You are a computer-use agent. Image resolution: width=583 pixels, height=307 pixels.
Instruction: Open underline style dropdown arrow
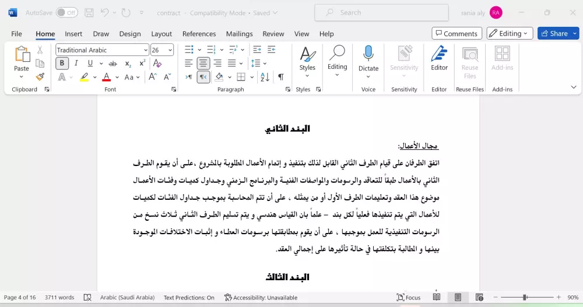(x=101, y=63)
